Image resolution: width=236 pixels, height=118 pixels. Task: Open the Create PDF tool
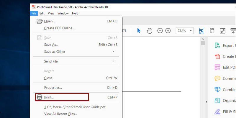224,56
